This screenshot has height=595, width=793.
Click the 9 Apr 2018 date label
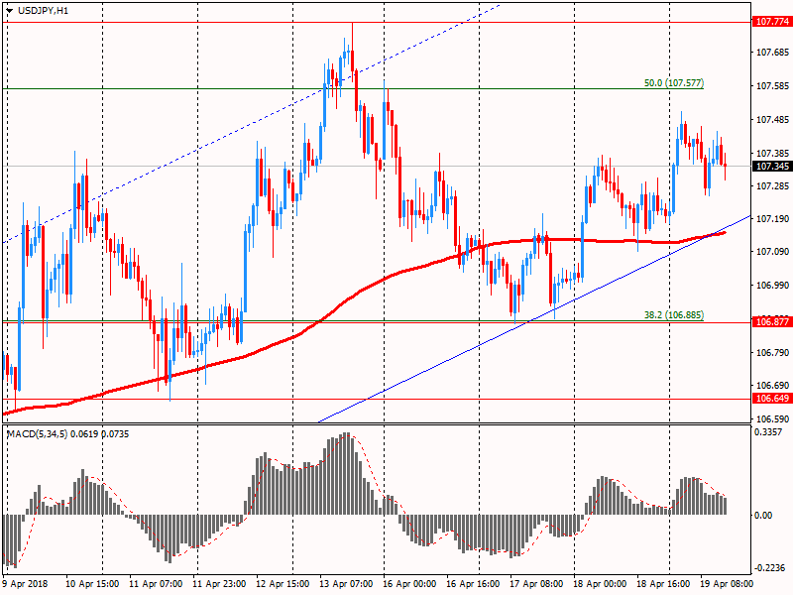tap(26, 583)
